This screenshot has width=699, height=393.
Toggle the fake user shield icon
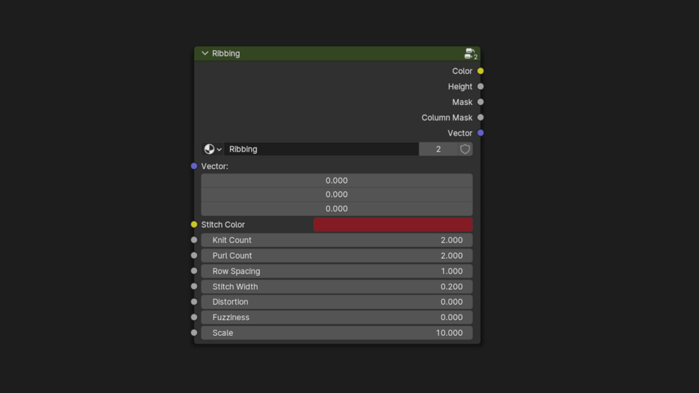465,150
